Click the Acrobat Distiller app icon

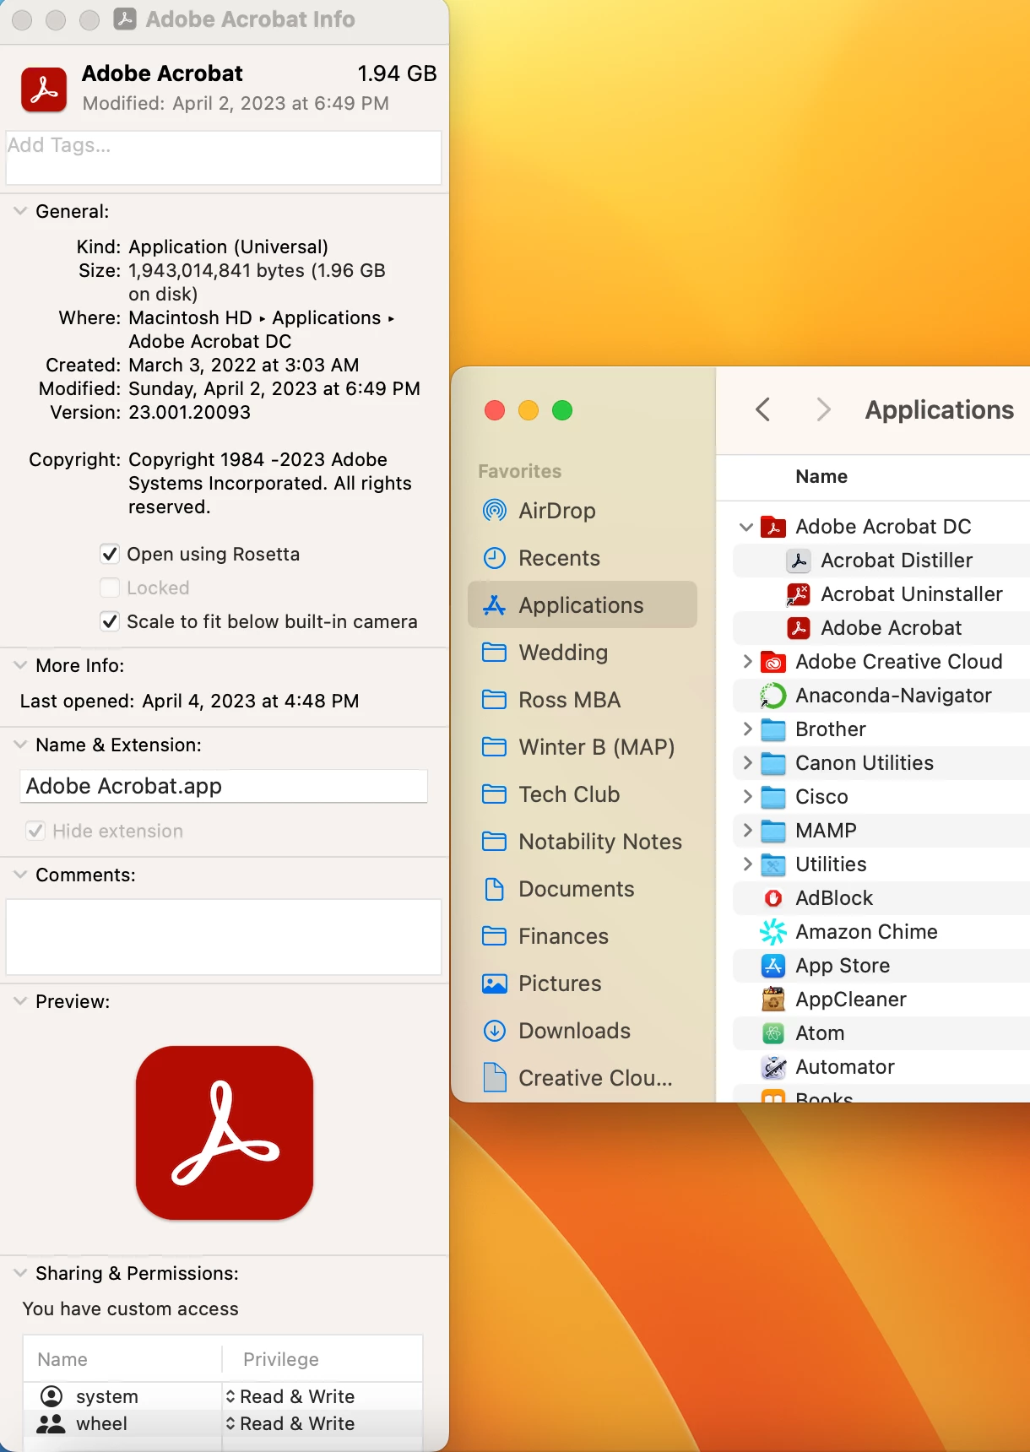click(799, 561)
